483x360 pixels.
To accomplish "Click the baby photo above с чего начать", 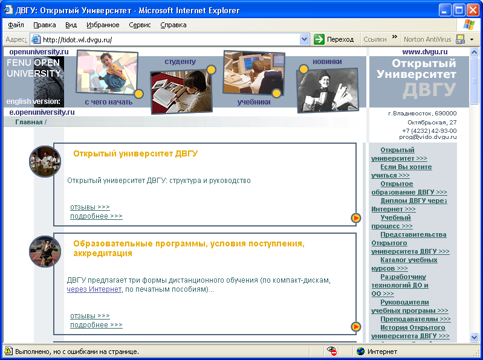I will [107, 72].
